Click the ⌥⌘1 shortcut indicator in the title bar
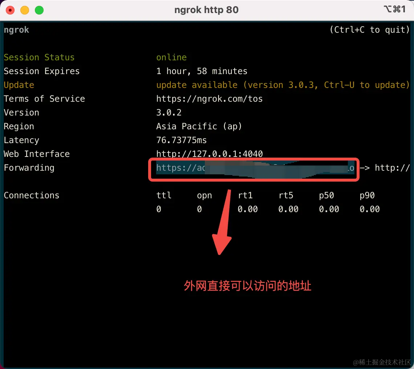 pyautogui.click(x=395, y=9)
